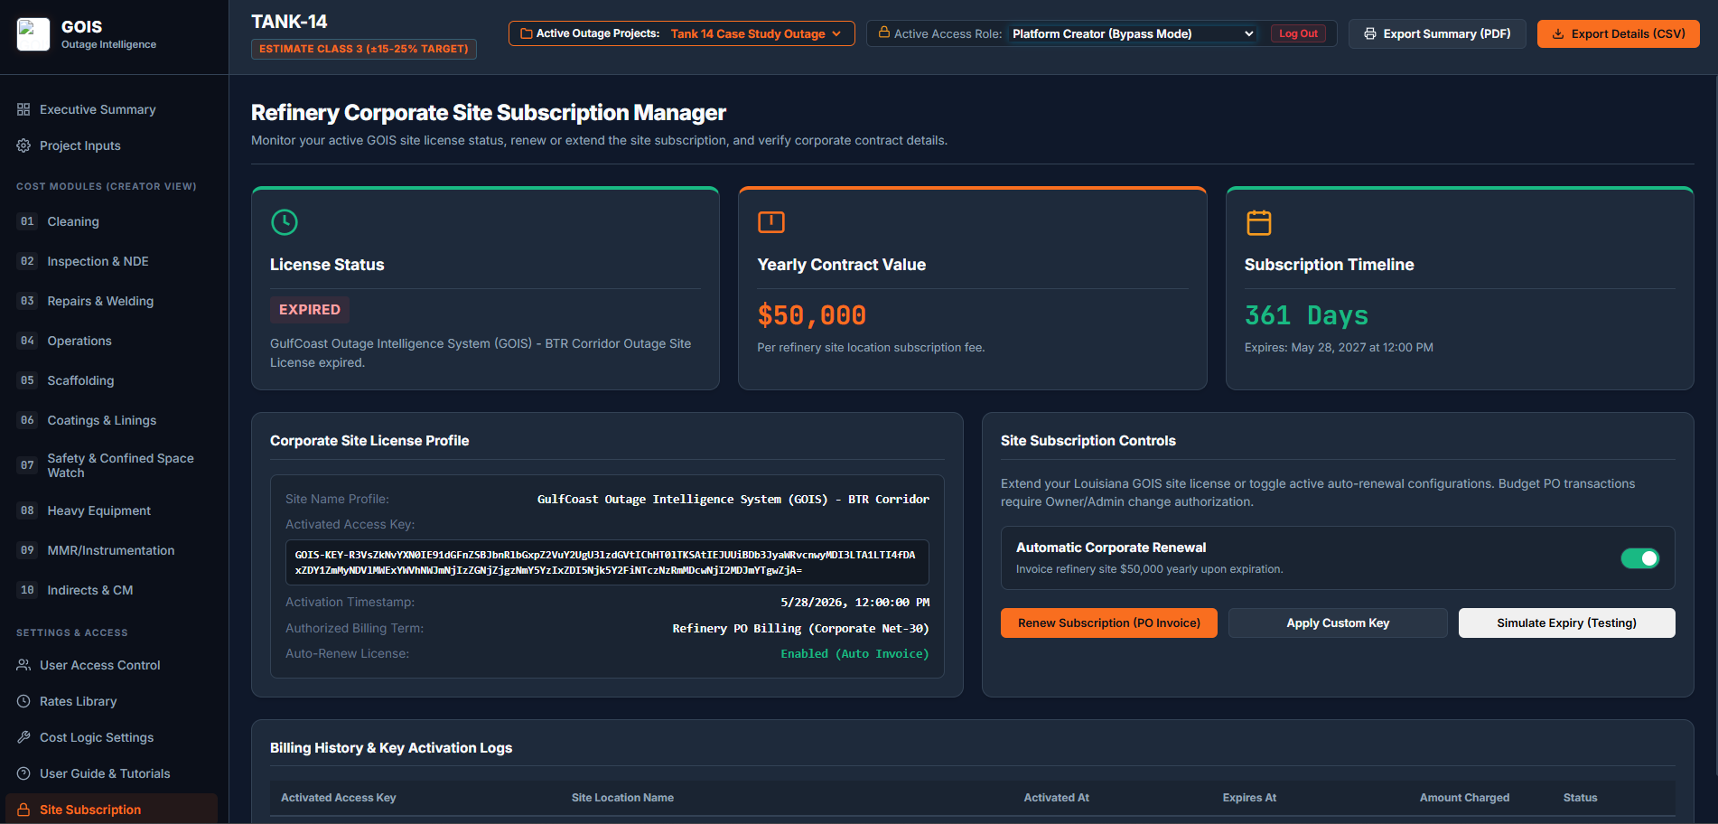Screen dimensions: 1718x824
Task: Click the Amount Charged column header
Action: click(1464, 798)
